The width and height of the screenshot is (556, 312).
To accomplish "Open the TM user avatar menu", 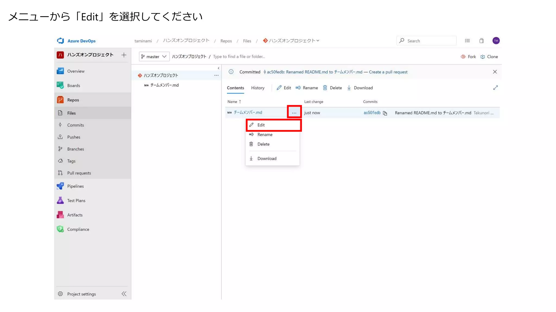I will pos(496,41).
